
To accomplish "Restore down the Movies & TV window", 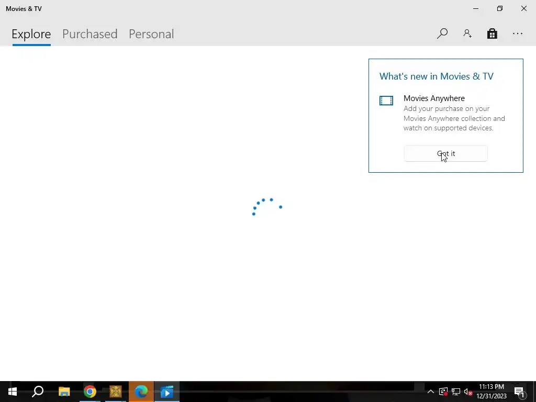I will (500, 8).
